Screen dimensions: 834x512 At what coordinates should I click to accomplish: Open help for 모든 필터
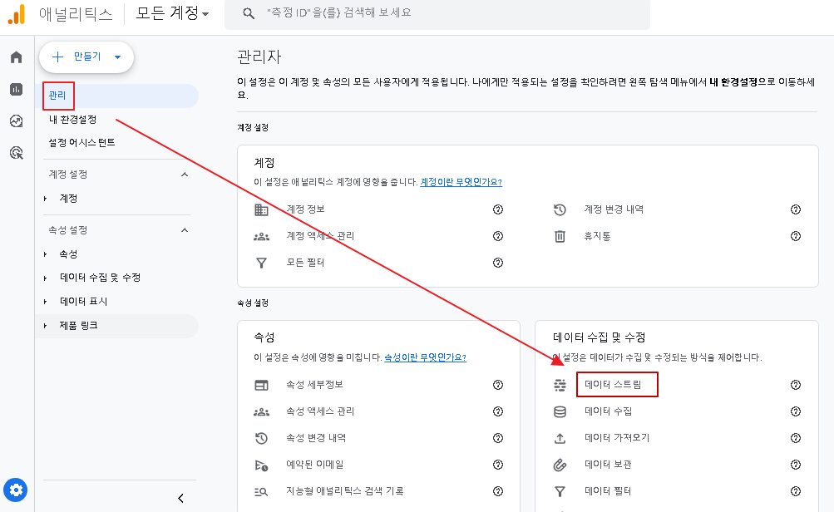coord(498,263)
